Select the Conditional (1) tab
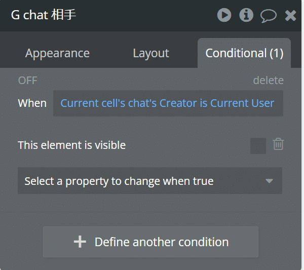 coord(244,53)
